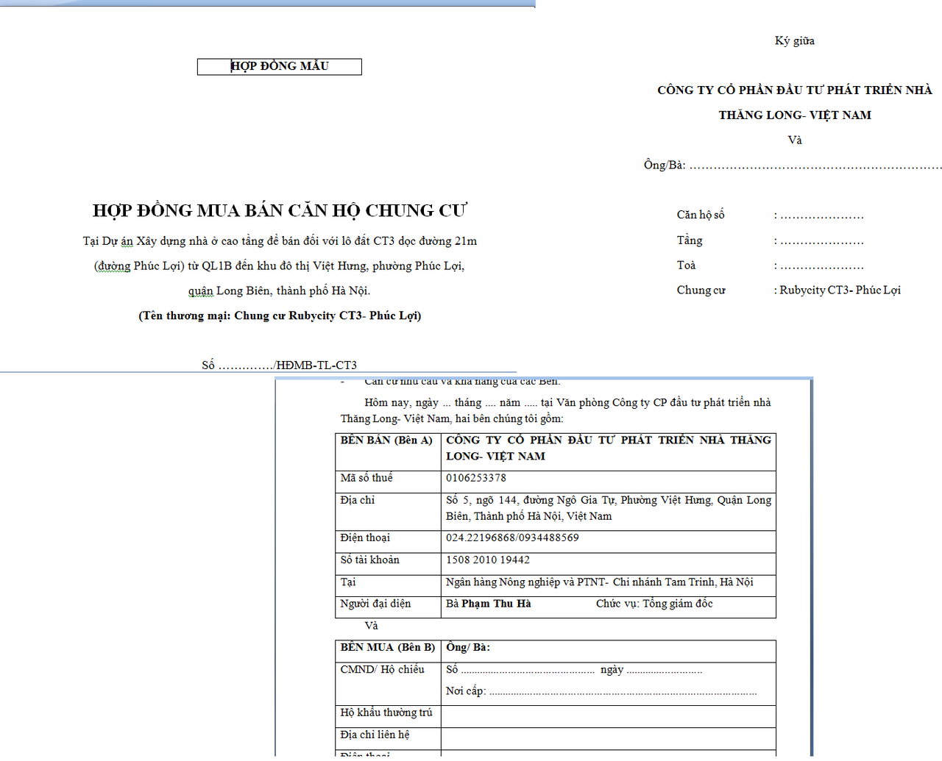The width and height of the screenshot is (942, 761).
Task: Click the dotted "Số" blank in CMND/ Hộ chiếu row
Action: [527, 671]
